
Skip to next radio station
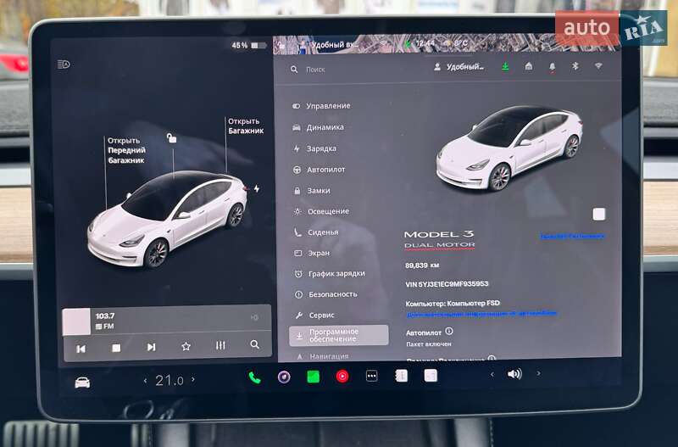[151, 347]
